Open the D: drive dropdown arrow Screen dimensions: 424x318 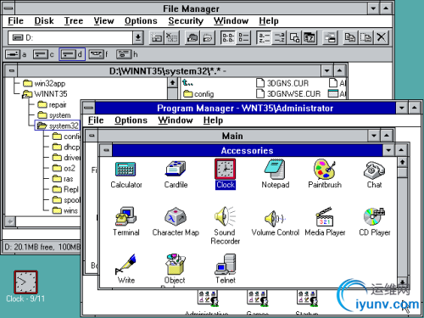click(x=138, y=37)
